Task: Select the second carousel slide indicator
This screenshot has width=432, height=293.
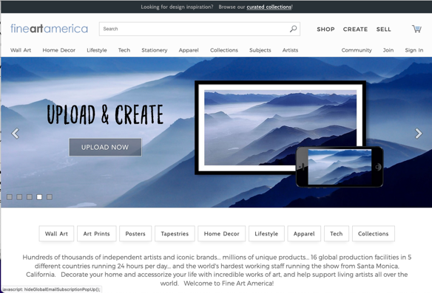Action: pyautogui.click(x=19, y=197)
